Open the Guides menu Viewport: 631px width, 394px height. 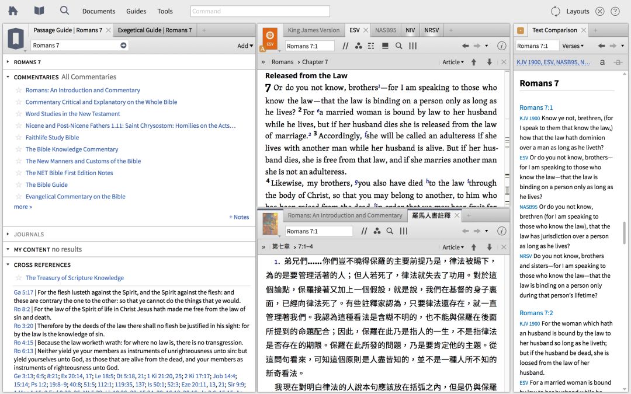point(136,11)
